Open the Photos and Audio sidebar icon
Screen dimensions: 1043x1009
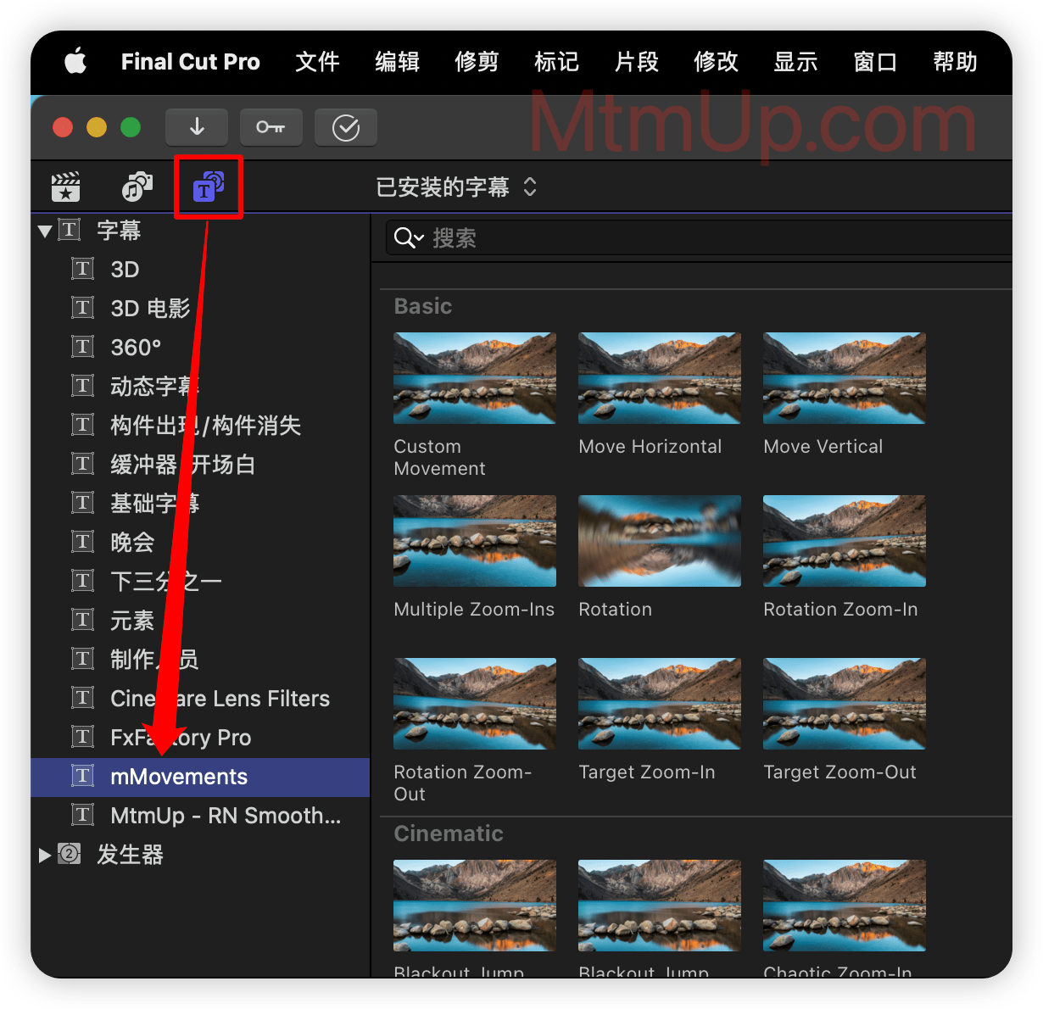[x=137, y=186]
